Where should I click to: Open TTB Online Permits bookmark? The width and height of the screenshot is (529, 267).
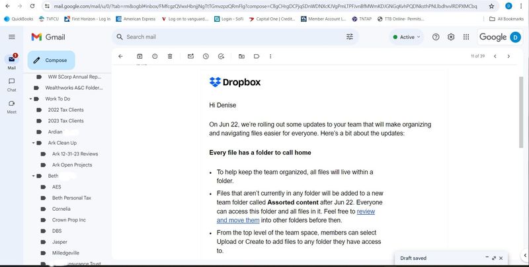pyautogui.click(x=401, y=19)
